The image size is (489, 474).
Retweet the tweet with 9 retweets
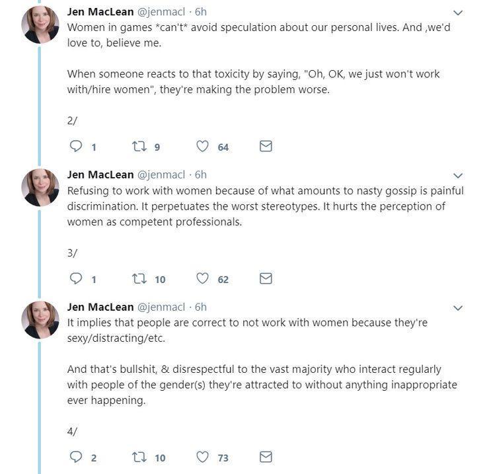pos(139,146)
